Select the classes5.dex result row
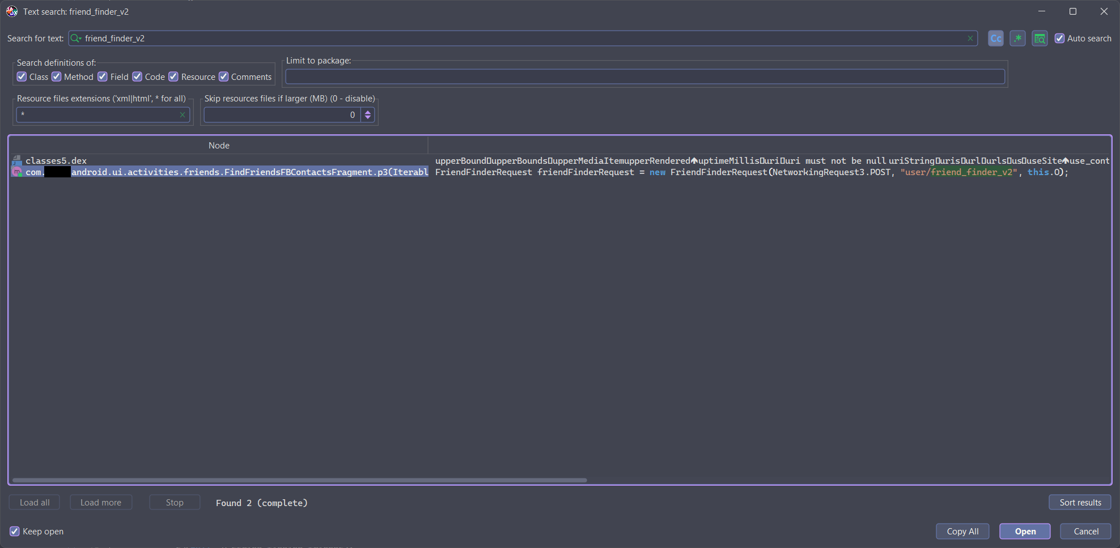Viewport: 1120px width, 548px height. (560, 161)
